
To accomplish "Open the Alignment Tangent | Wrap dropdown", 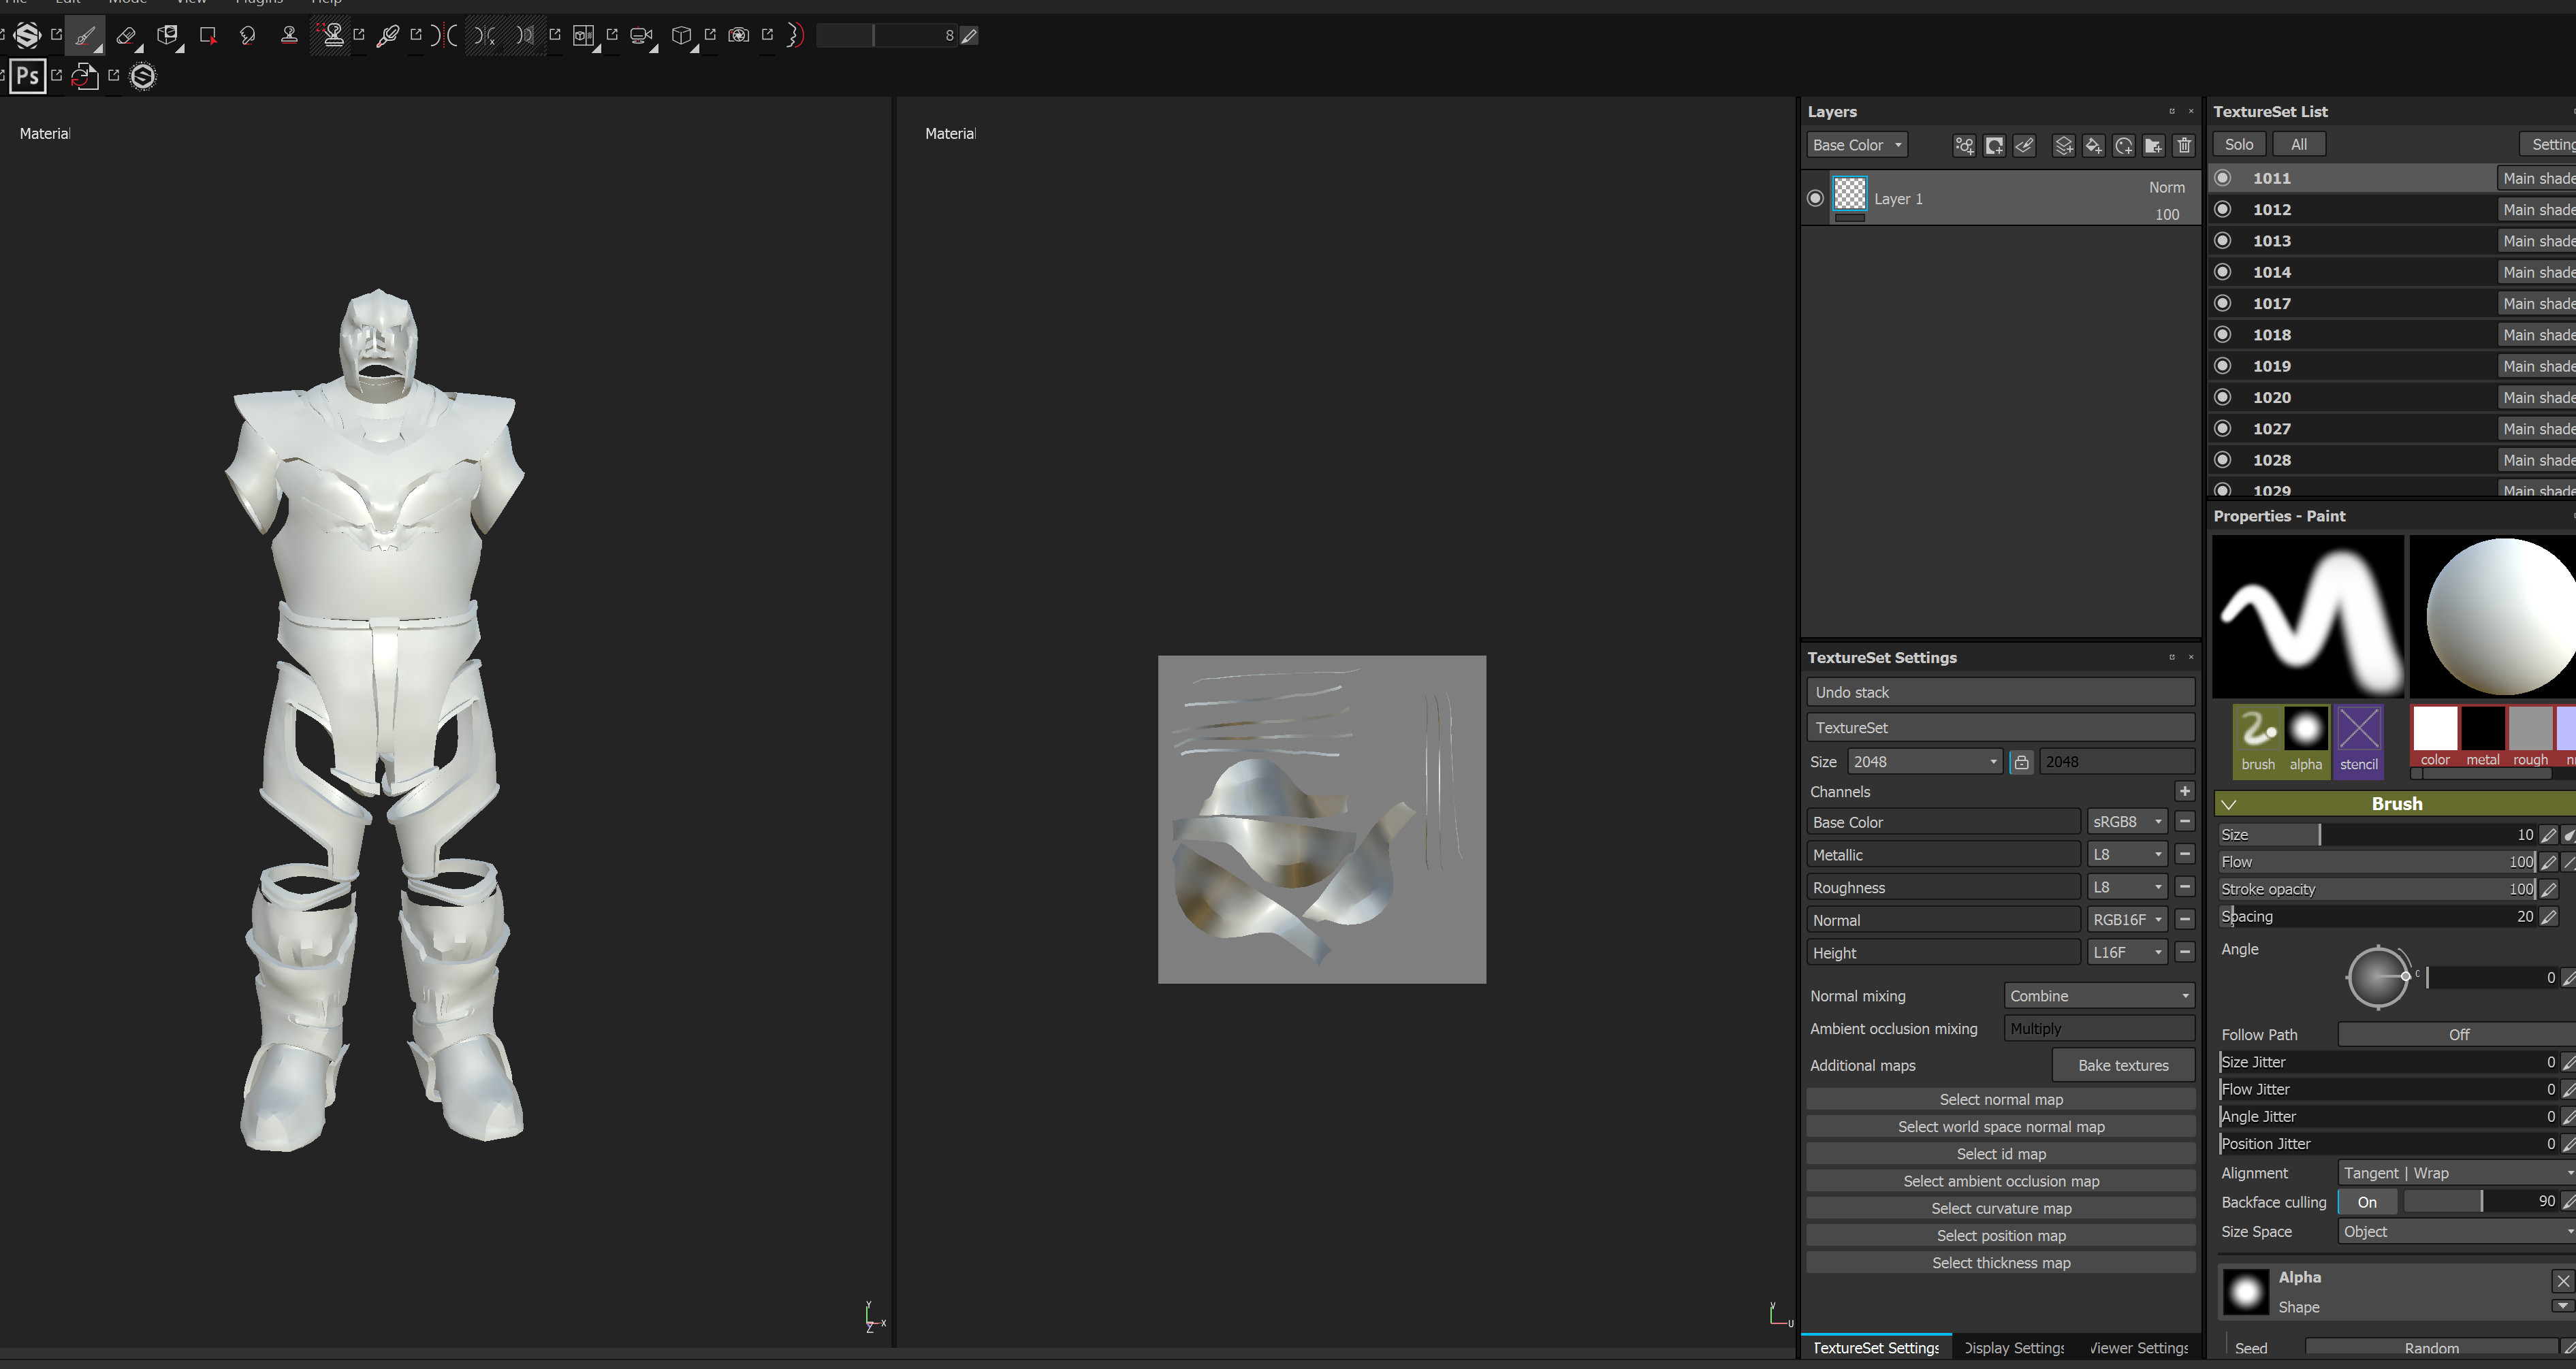I will 2457,1173.
